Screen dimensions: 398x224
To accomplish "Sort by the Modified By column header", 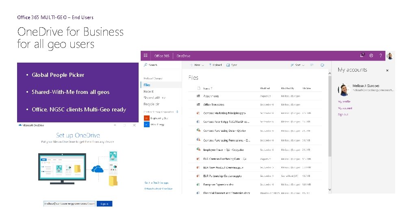I will (287, 88).
